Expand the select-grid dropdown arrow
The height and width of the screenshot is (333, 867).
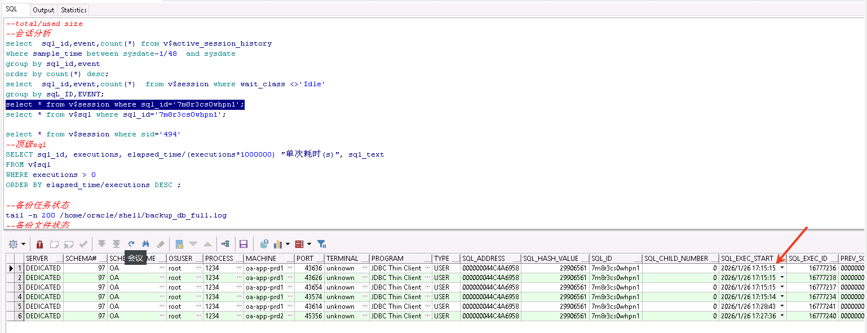23,245
